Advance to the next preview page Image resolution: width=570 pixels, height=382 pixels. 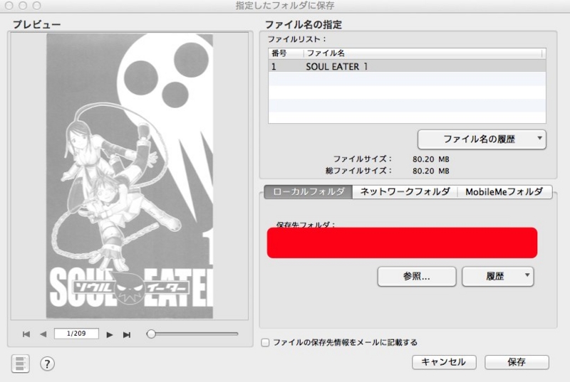tap(110, 334)
